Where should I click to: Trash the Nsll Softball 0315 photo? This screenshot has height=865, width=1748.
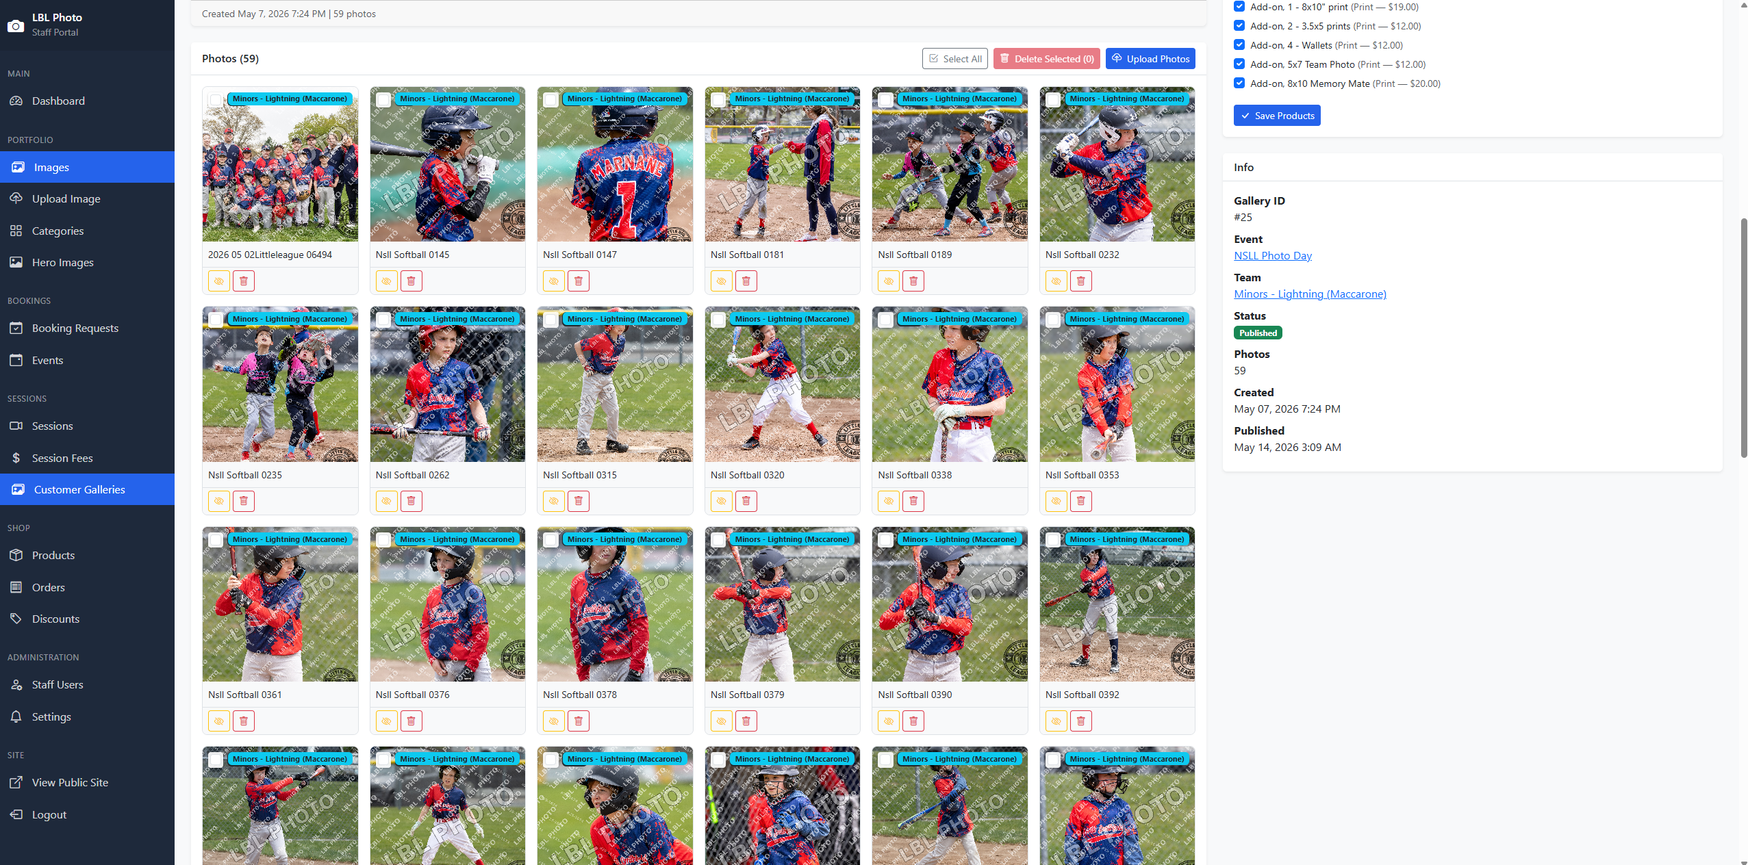coord(579,502)
